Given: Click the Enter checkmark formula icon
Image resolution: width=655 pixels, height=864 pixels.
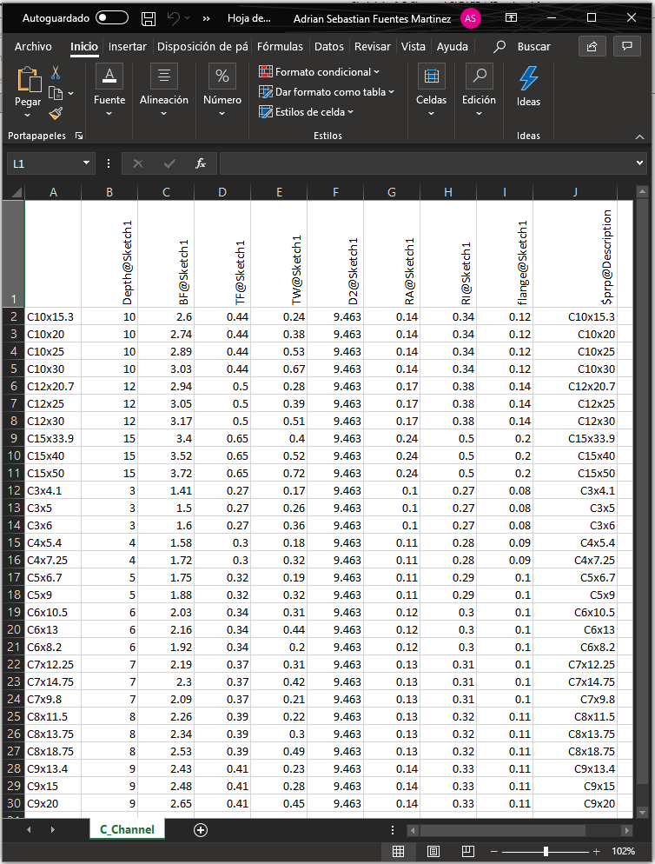Looking at the screenshot, I should tap(169, 163).
